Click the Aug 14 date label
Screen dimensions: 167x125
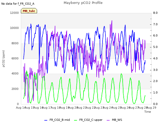(x=21, y=108)
